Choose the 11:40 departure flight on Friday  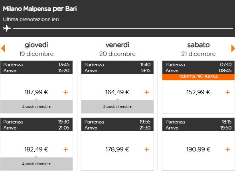(x=117, y=87)
